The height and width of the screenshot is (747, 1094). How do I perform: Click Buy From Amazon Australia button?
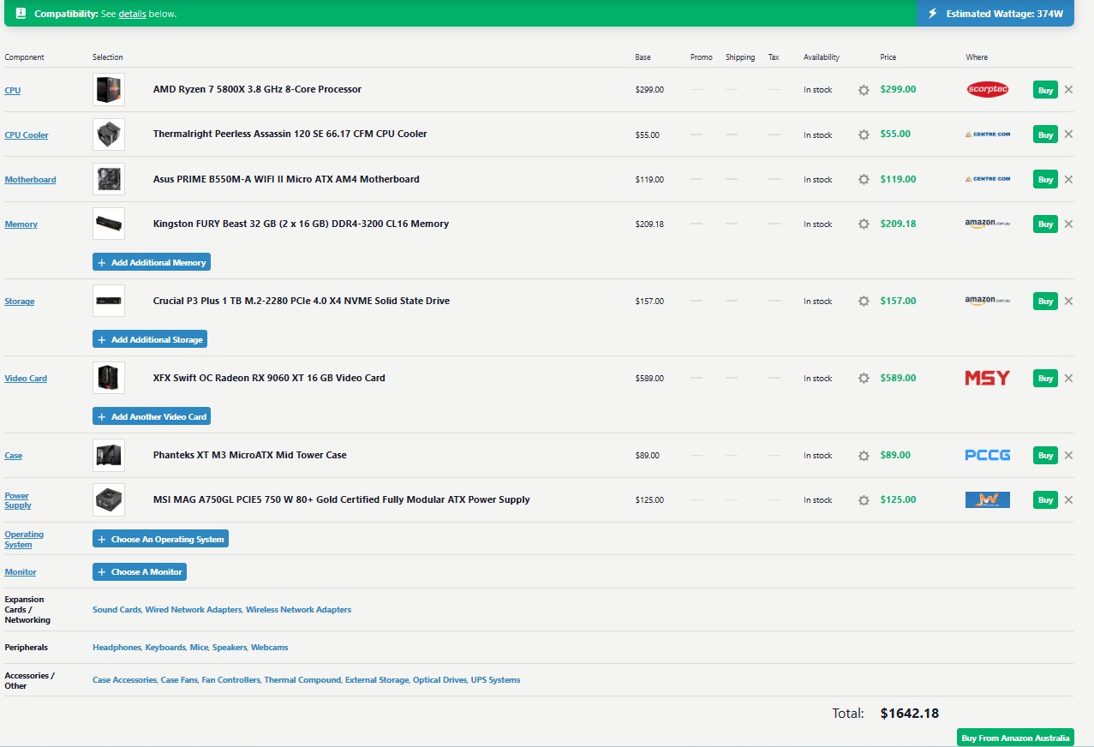pos(1015,738)
